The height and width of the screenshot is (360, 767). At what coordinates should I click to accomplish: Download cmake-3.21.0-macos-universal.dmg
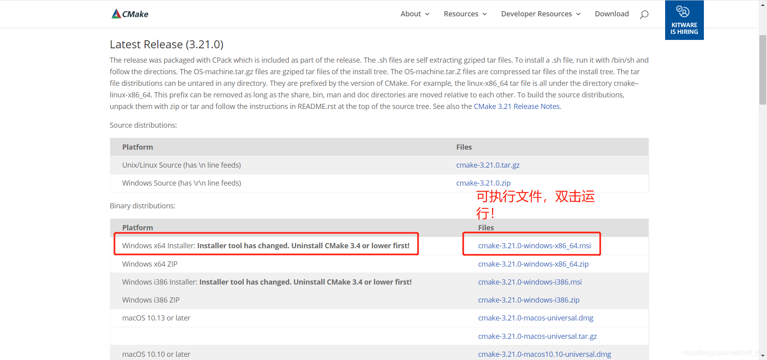pyautogui.click(x=536, y=318)
